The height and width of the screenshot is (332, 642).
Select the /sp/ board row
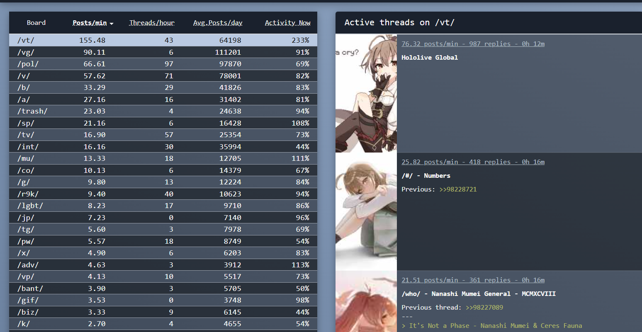[x=163, y=123]
